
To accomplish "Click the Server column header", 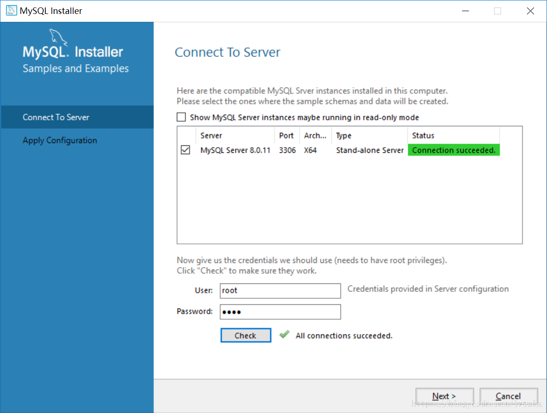I will click(x=211, y=135).
